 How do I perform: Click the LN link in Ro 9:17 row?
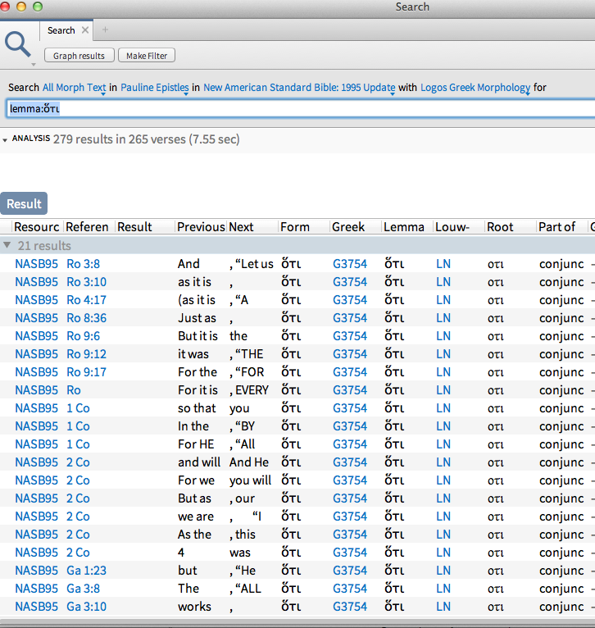(x=443, y=372)
